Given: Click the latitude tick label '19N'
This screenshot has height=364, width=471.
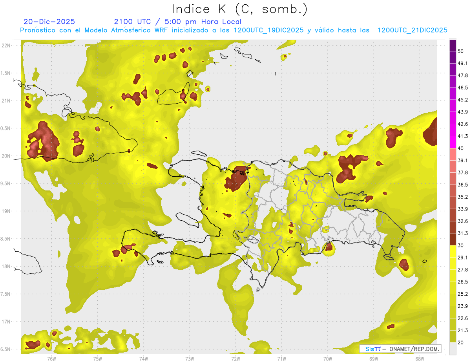Looking at the screenshot, I should (x=6, y=211).
